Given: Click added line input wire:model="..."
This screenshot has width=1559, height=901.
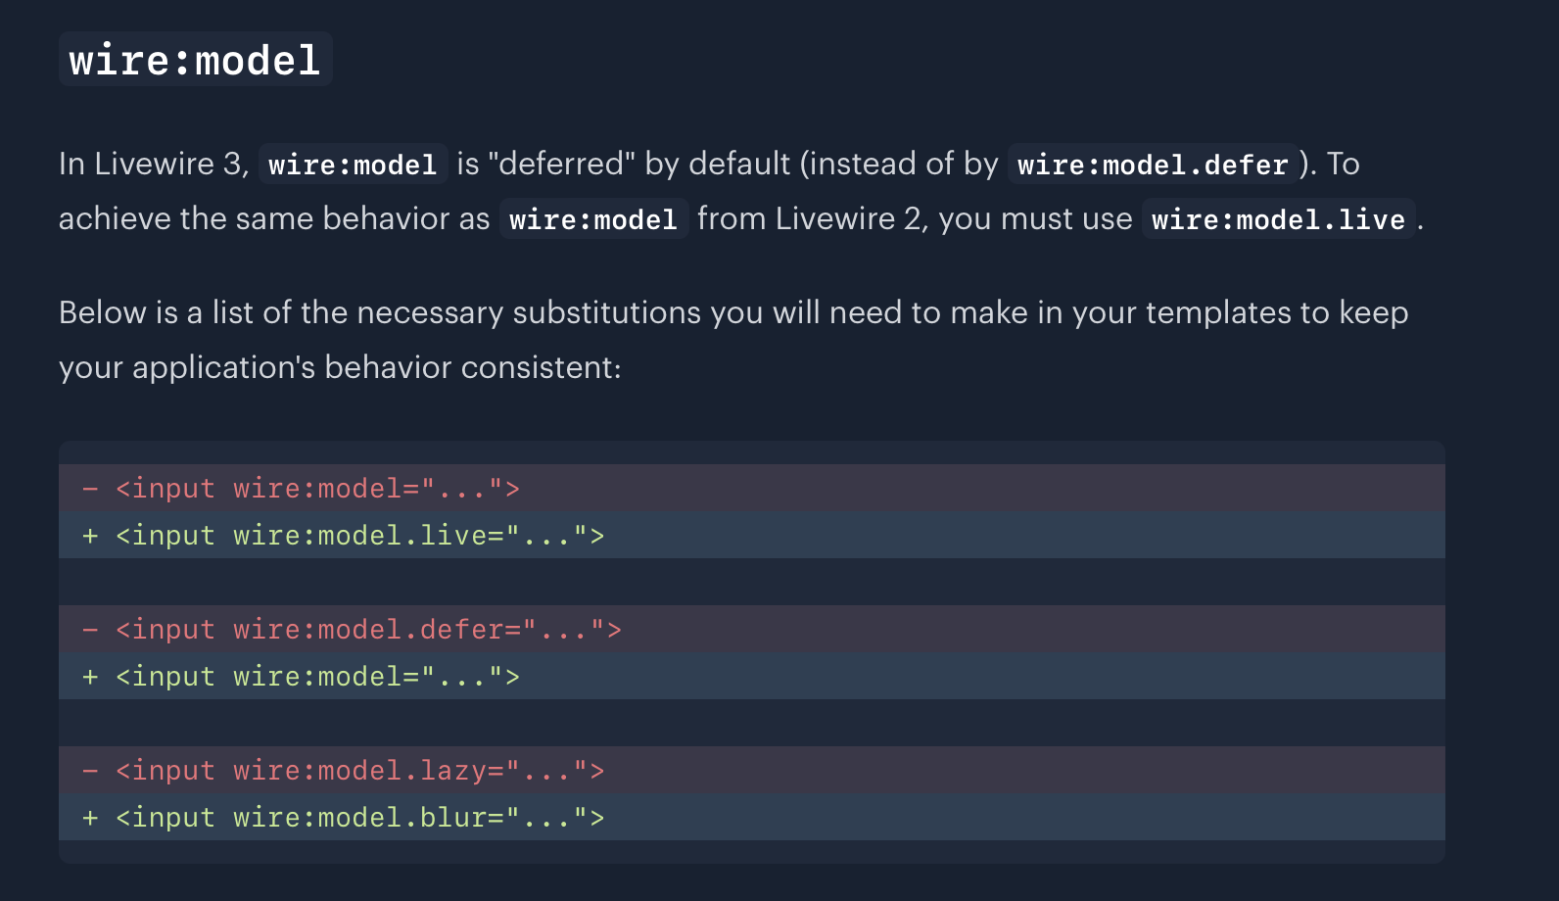Looking at the screenshot, I should (x=752, y=676).
